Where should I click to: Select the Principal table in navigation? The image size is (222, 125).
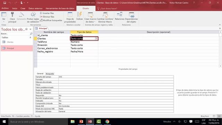click(x=17, y=48)
